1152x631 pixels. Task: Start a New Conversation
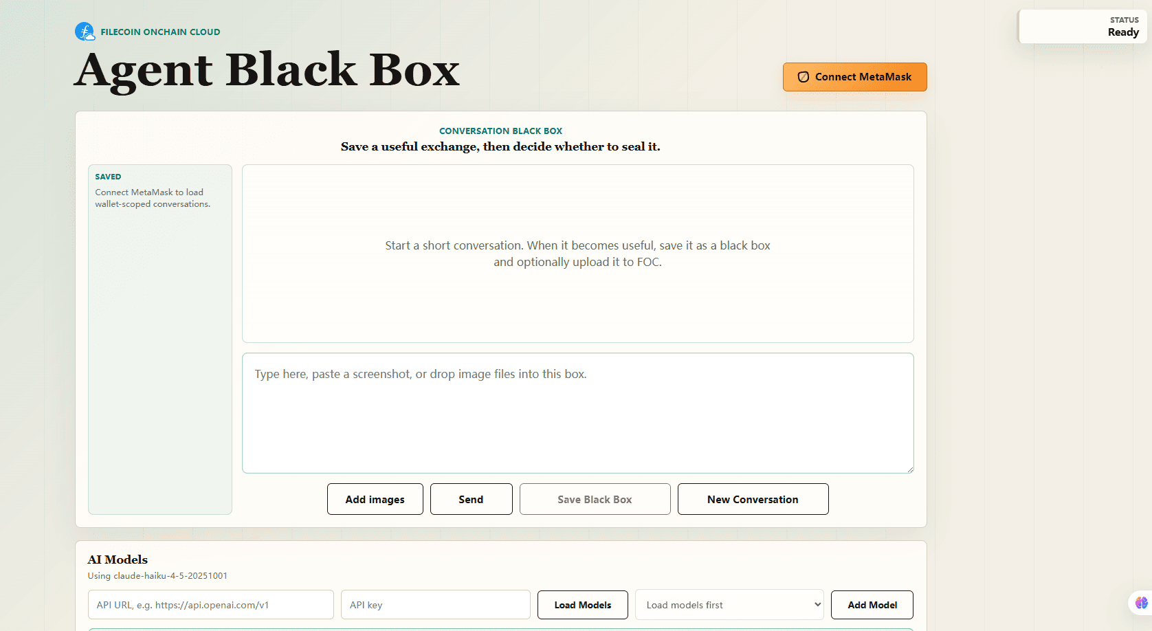point(753,499)
